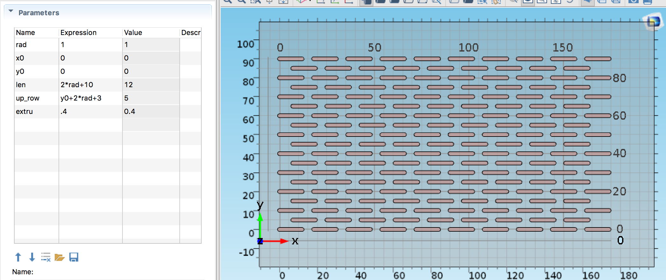The height and width of the screenshot is (280, 666).
Task: Click the view icon in graphics corner
Action: 653,22
